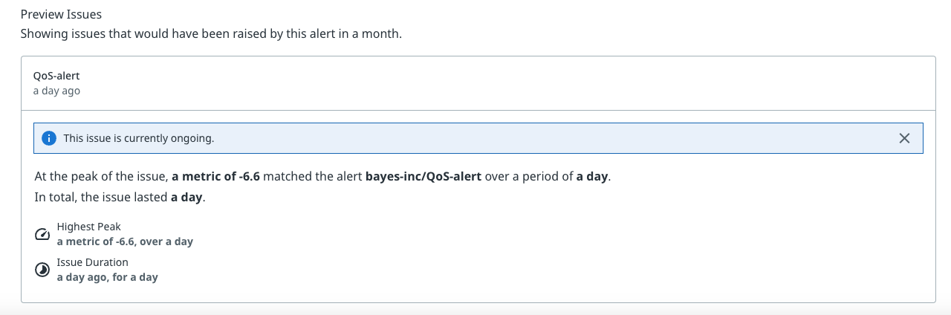The height and width of the screenshot is (315, 951).
Task: Click 'a metric of -6.6, over a day' value
Action: coord(125,241)
